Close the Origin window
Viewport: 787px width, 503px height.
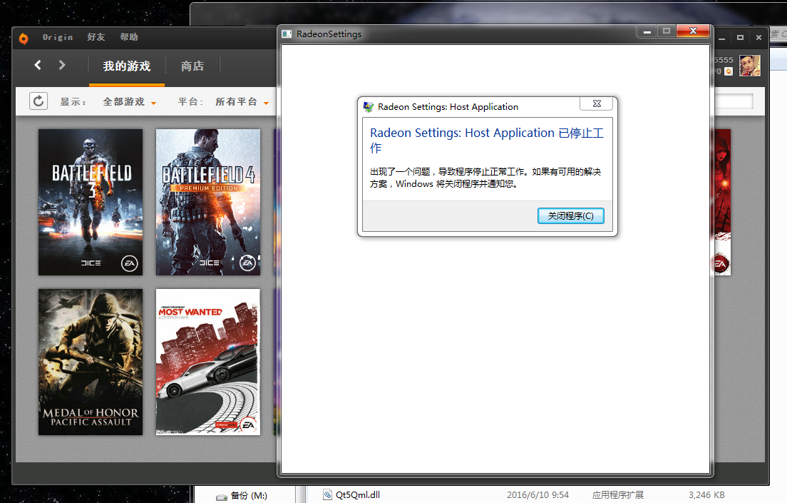click(x=759, y=38)
